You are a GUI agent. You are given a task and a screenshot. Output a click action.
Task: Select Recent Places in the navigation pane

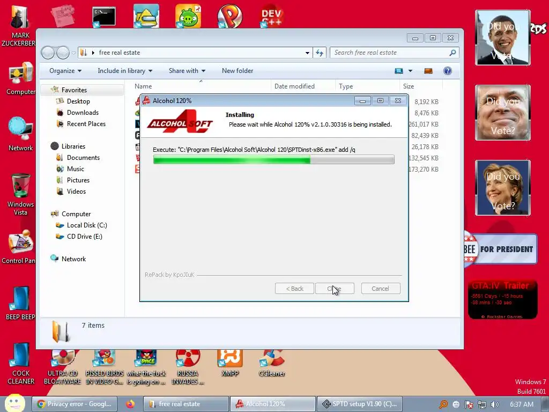point(86,124)
